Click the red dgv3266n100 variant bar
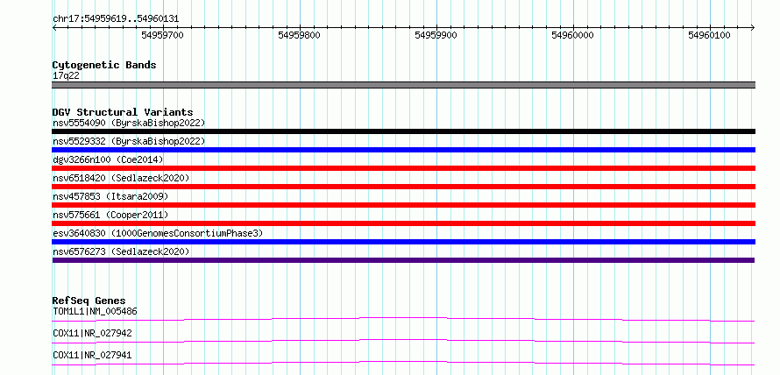This screenshot has height=375, width=780. tap(403, 168)
